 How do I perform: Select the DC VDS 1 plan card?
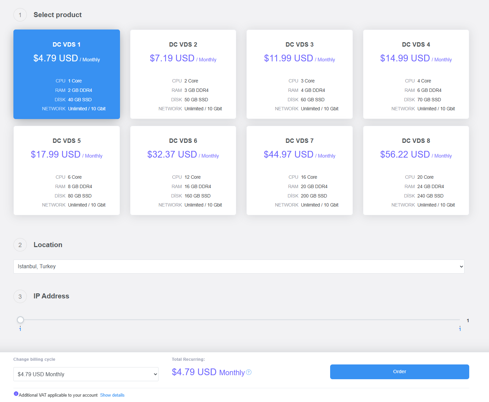click(67, 74)
